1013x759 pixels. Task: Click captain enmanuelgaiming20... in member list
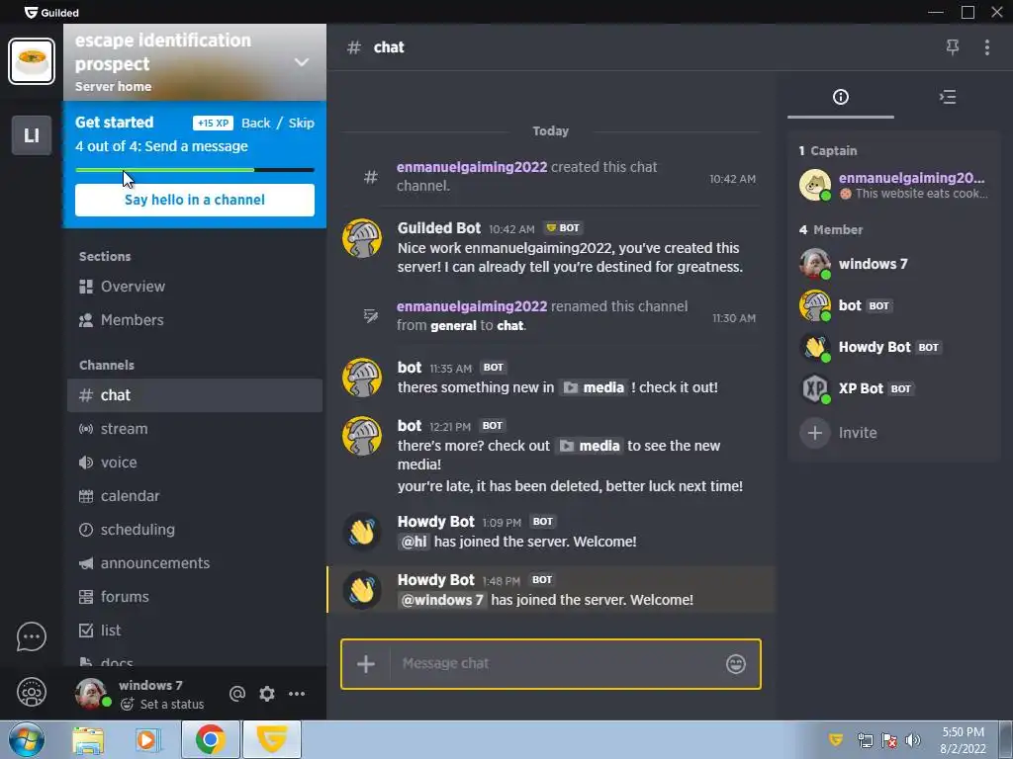pos(894,185)
